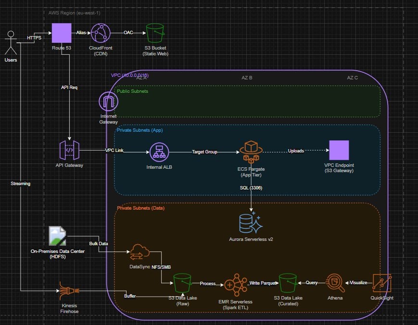Screen dimensions: 418x325
Task: Select the QuickSight icon
Action: 382,284
